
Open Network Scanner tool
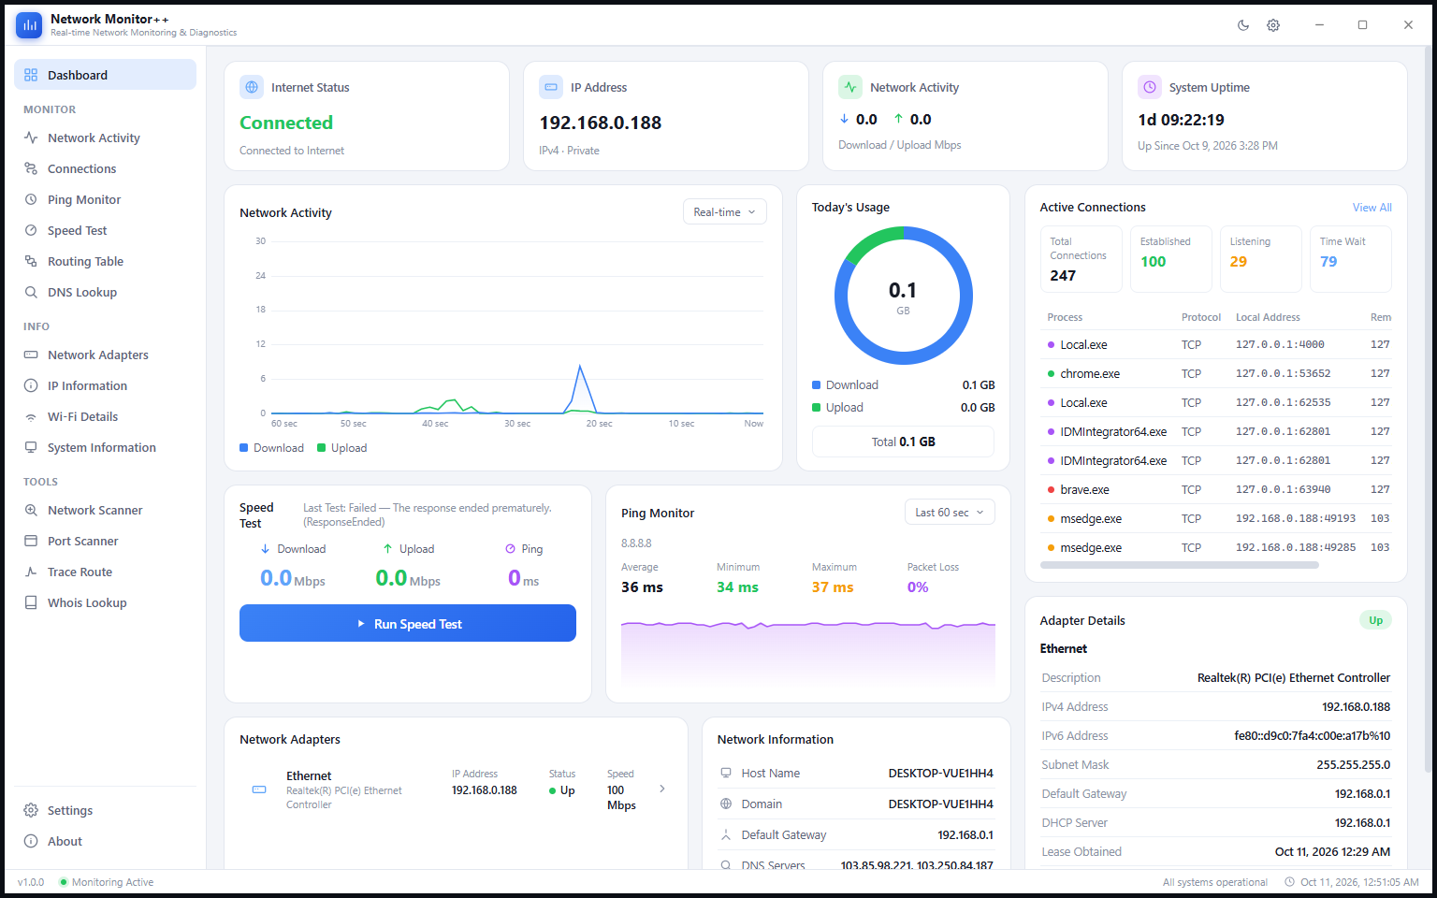click(105, 510)
